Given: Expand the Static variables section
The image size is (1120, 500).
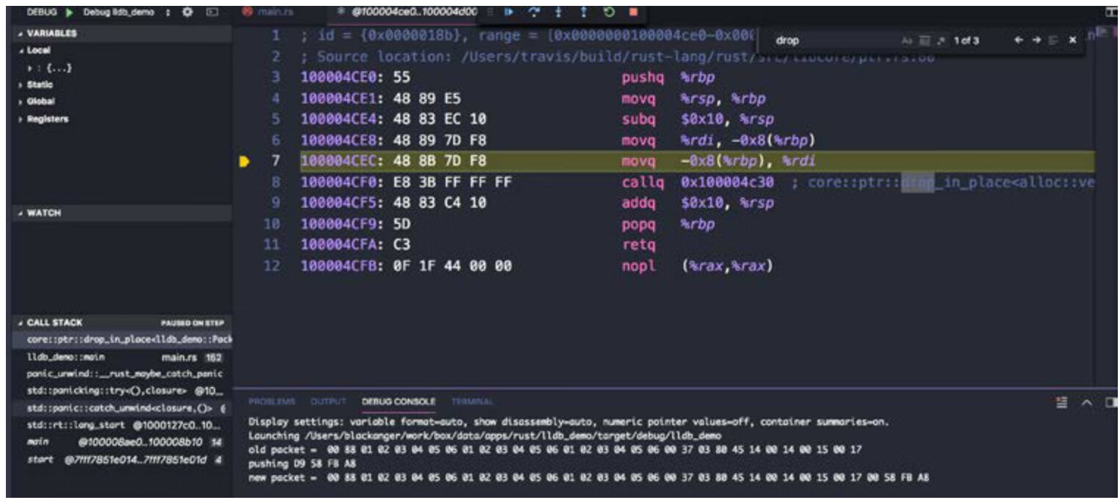Looking at the screenshot, I should (x=40, y=84).
